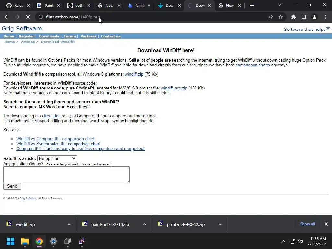View site information icon in address bar
The height and width of the screenshot is (249, 332).
pos(41,17)
